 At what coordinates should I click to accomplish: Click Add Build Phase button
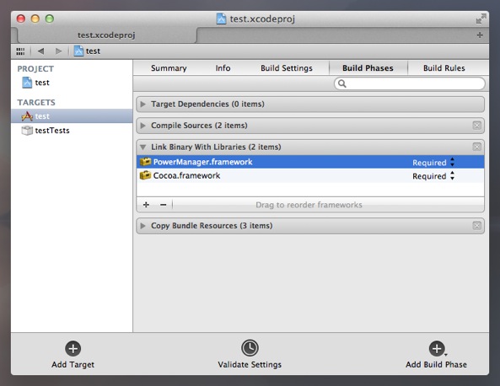tap(436, 355)
